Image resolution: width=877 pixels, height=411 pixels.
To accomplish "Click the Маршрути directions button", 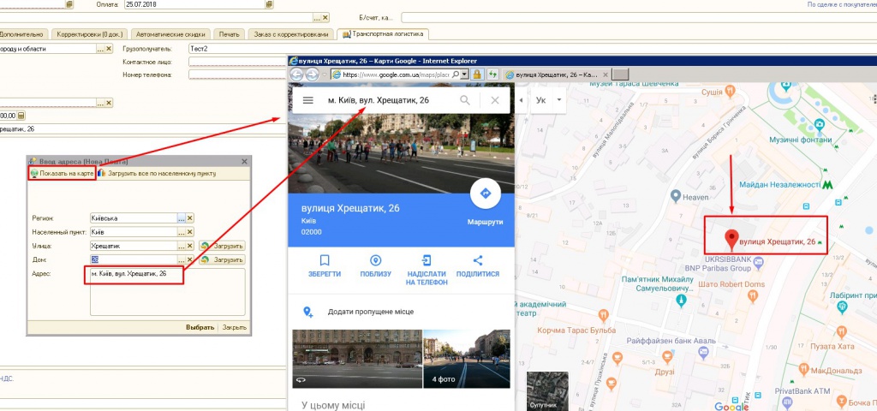I will click(485, 194).
